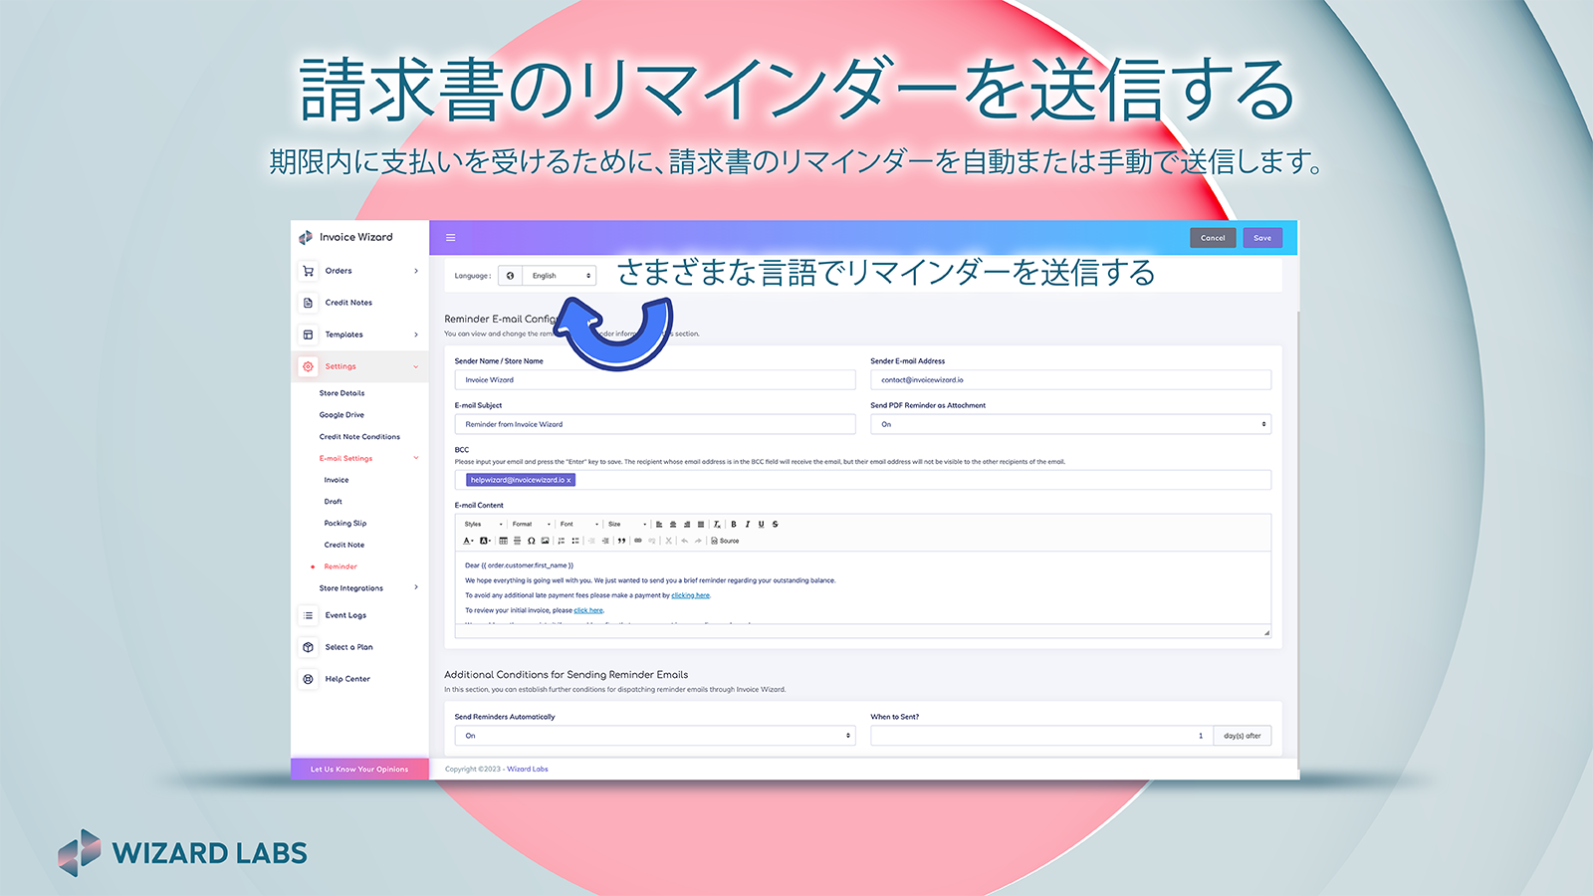Apply Bold formatting in email editor
Image resolution: width=1593 pixels, height=896 pixels.
click(734, 524)
